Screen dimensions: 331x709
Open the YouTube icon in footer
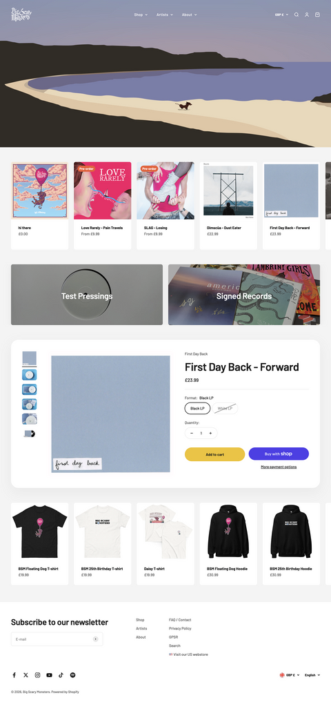point(49,675)
